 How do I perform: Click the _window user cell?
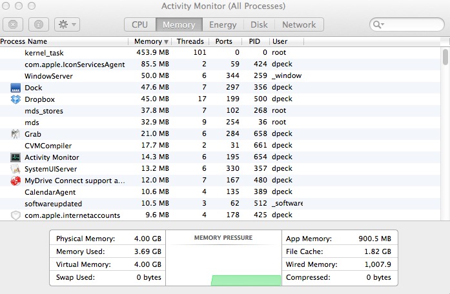click(x=287, y=75)
